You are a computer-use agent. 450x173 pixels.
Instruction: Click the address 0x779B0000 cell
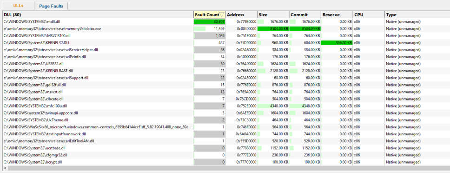[x=241, y=22]
